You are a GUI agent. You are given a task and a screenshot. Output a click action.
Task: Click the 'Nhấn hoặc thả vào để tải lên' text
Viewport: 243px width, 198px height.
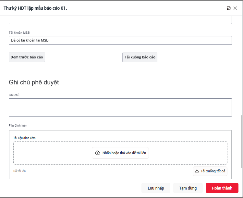[x=124, y=153]
